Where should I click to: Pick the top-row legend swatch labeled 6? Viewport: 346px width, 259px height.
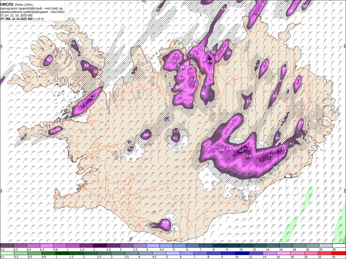tap(192, 246)
